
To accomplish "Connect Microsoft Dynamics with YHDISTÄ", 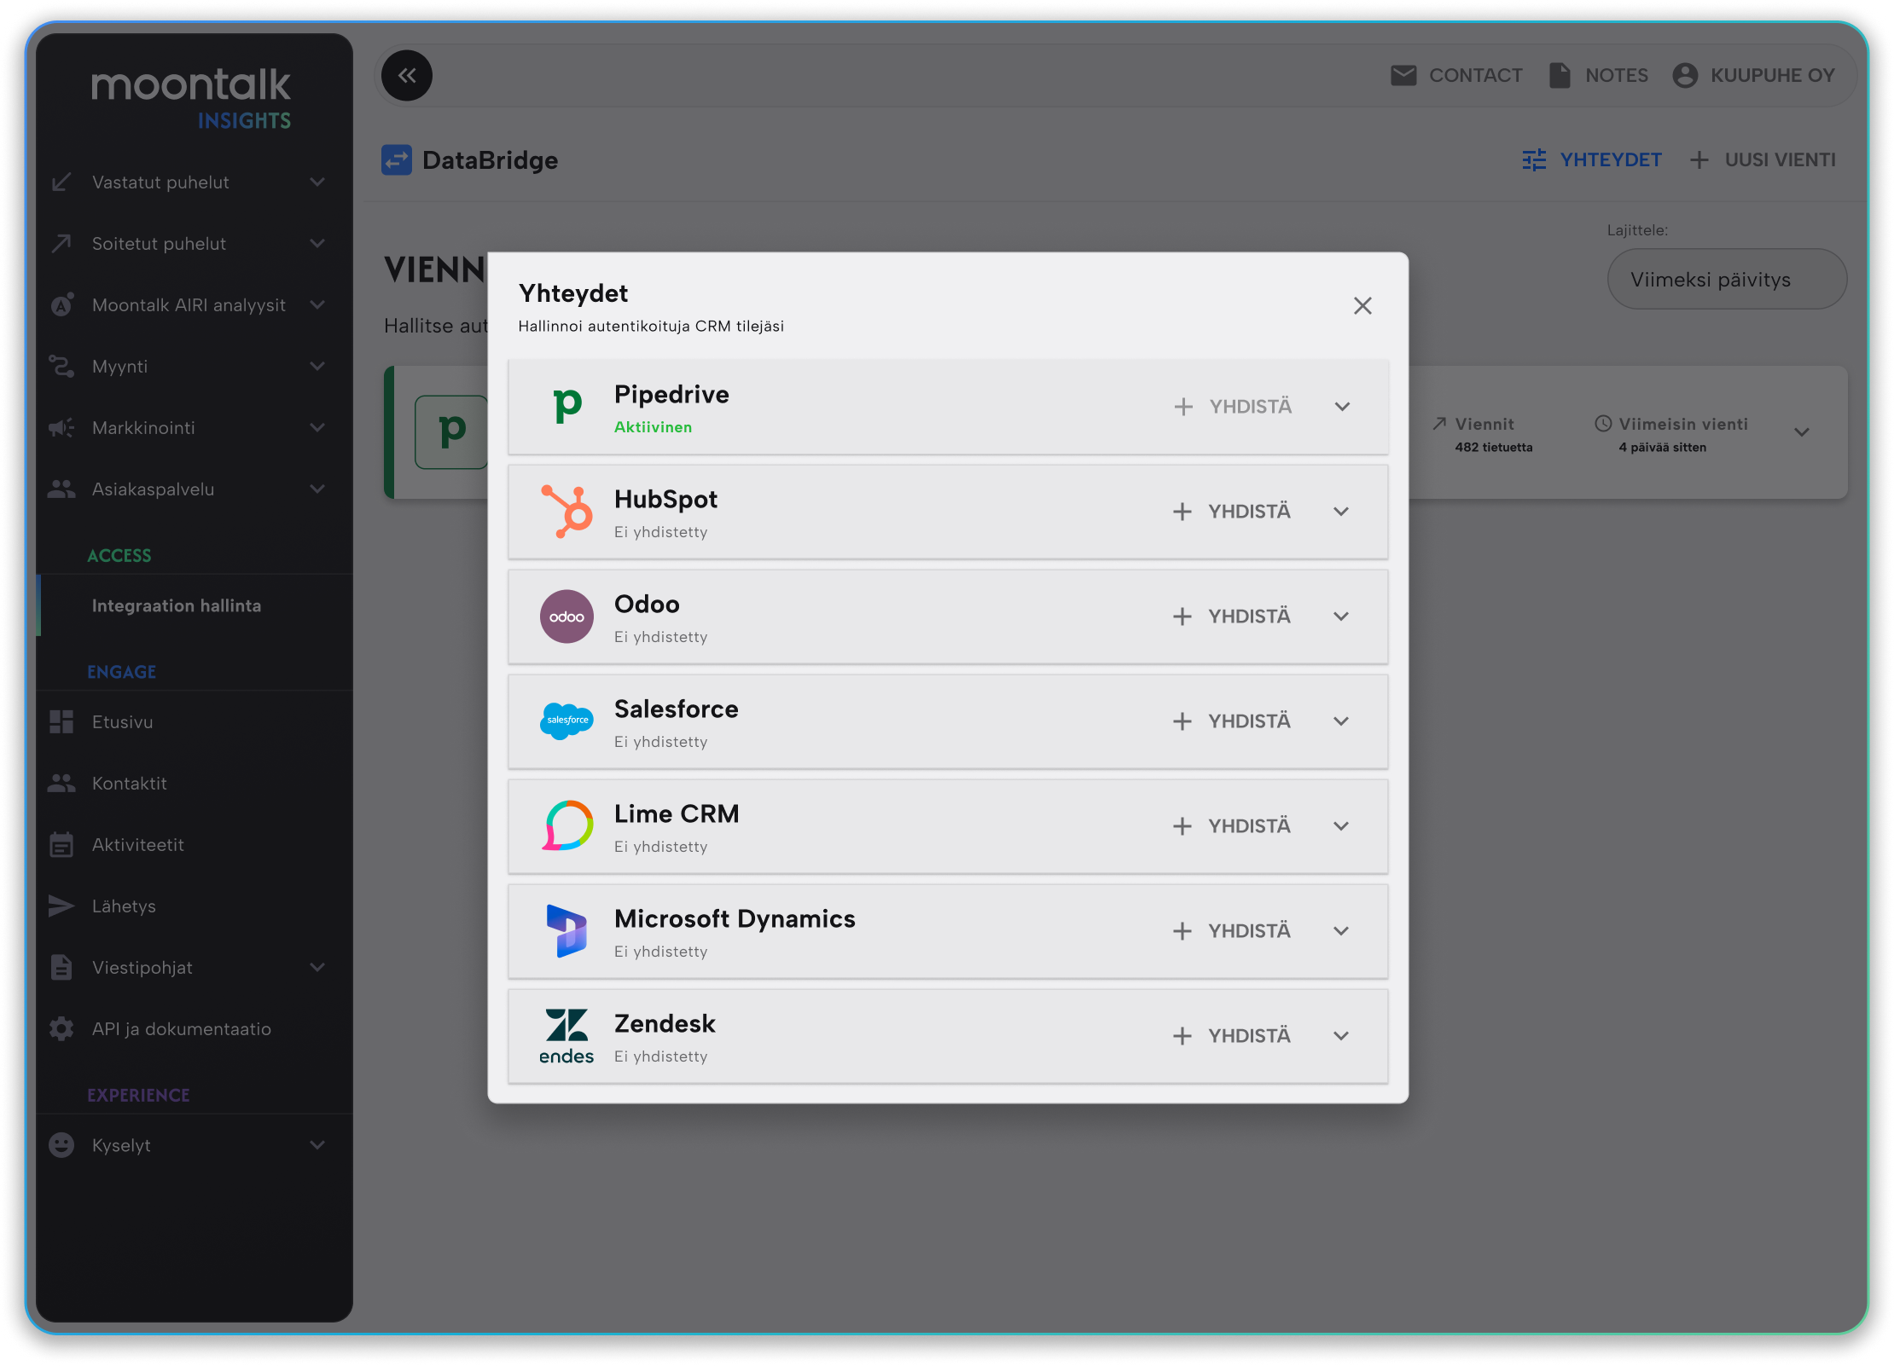I will pos(1232,930).
